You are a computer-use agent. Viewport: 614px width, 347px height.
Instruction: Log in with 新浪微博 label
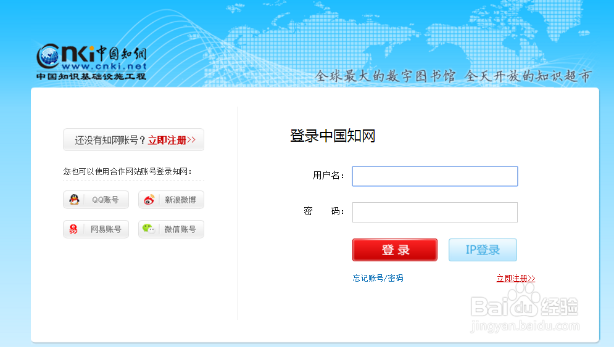click(180, 200)
